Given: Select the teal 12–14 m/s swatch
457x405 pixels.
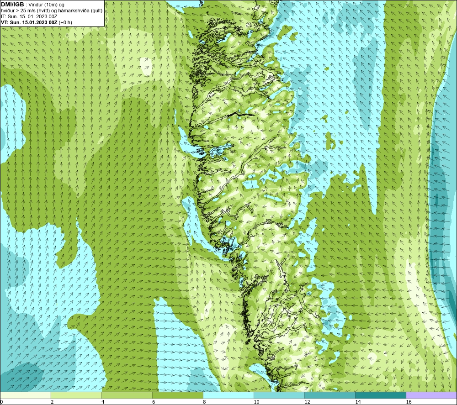Looking at the screenshot, I should (x=329, y=395).
